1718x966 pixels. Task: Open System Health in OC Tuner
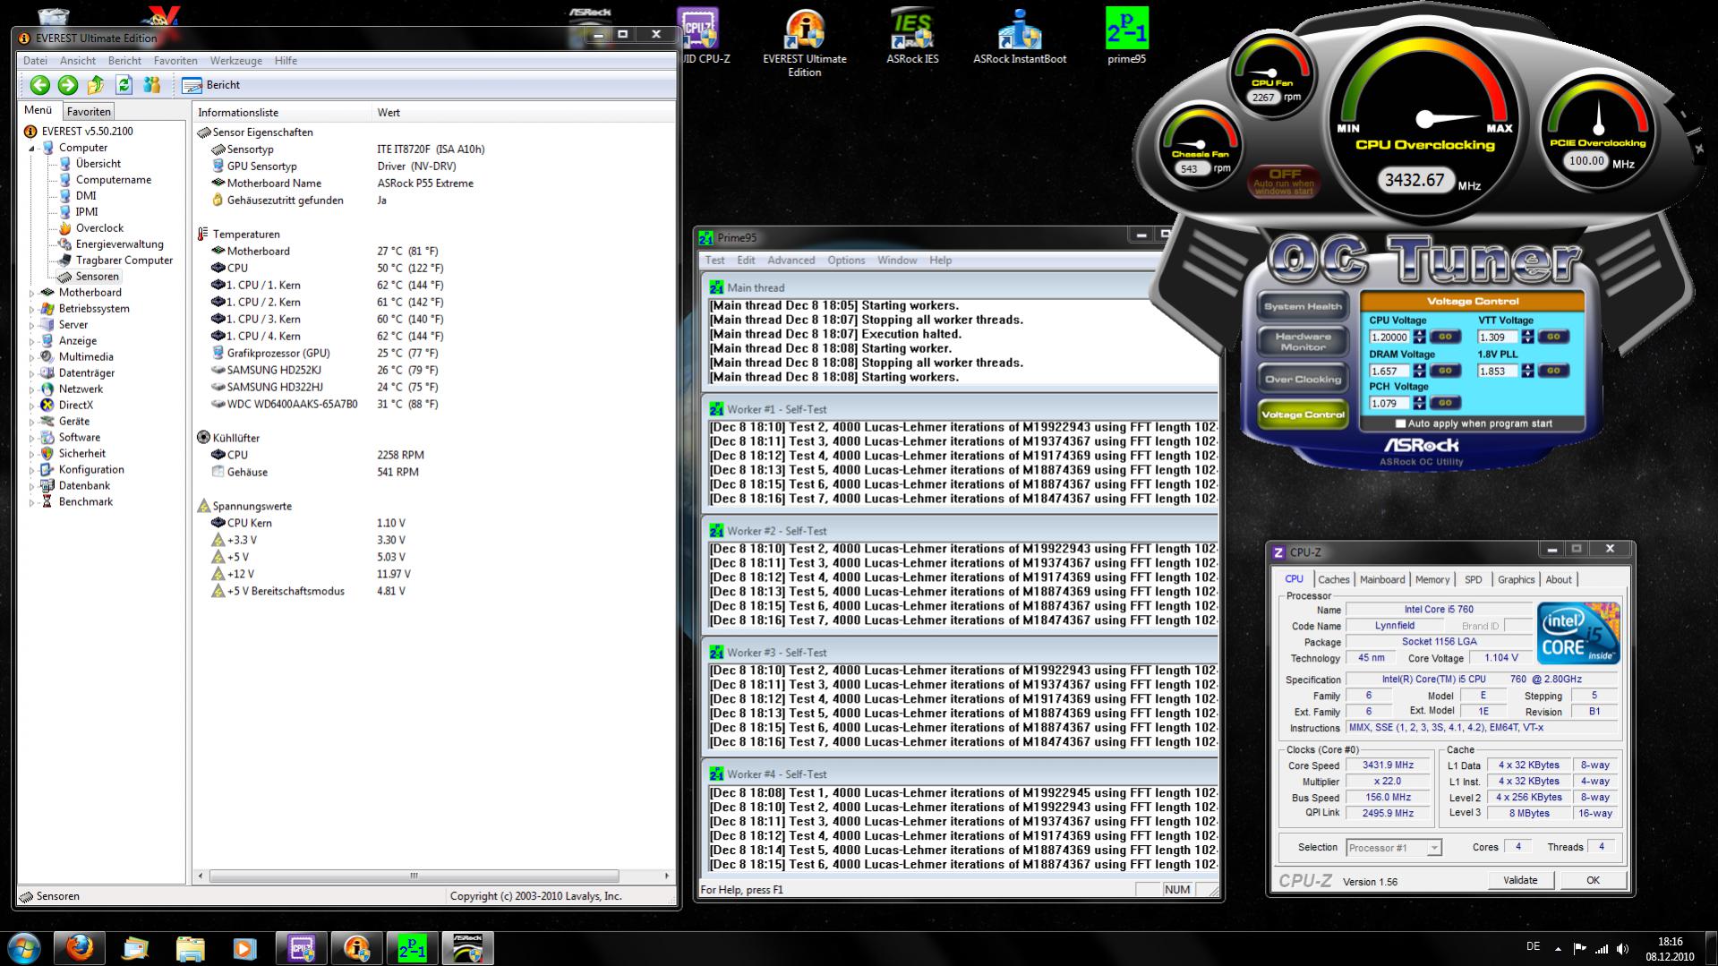[1303, 306]
